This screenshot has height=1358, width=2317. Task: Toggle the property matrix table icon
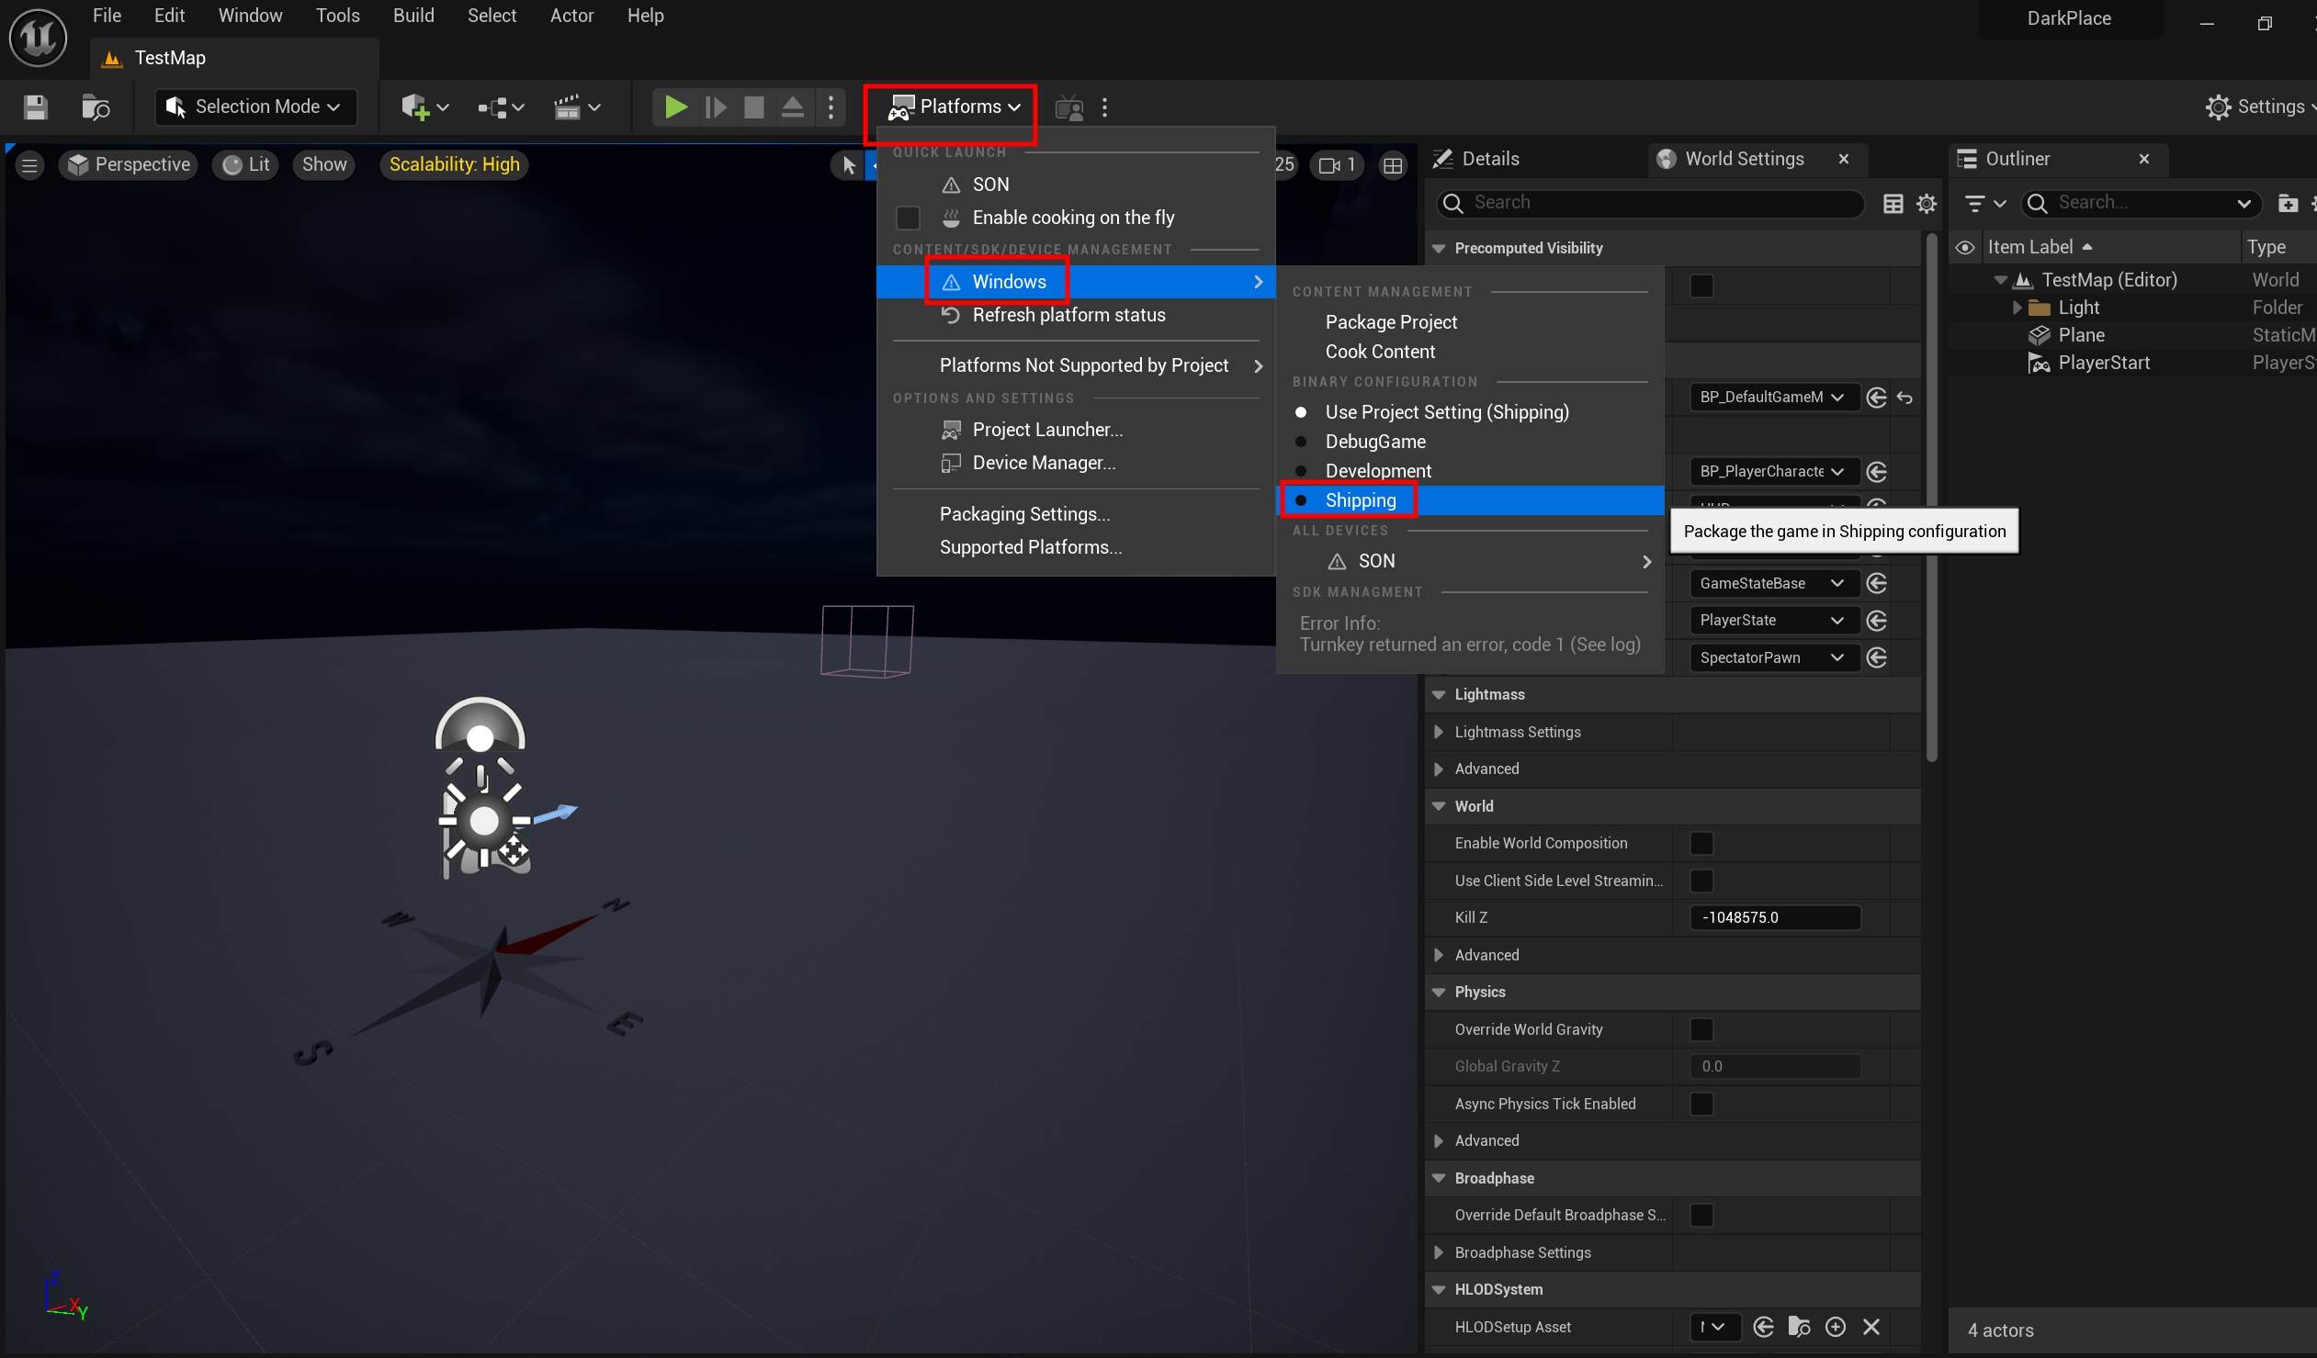(x=1893, y=204)
